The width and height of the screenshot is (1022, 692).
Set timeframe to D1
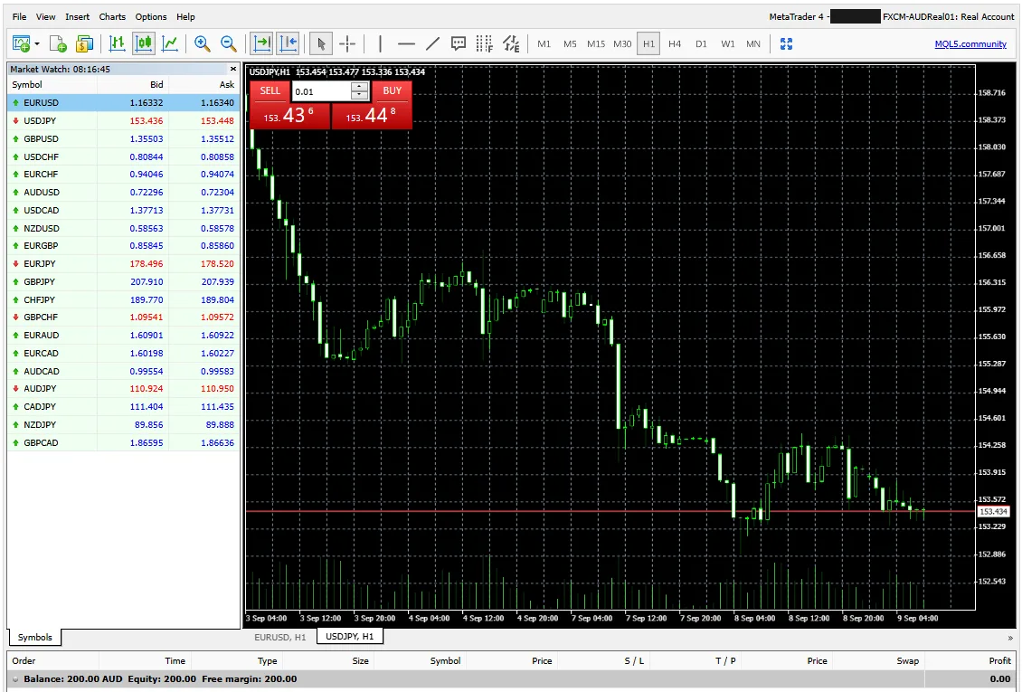tap(701, 43)
